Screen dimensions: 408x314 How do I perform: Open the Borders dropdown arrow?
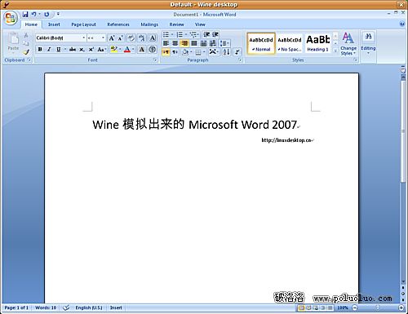(x=204, y=51)
